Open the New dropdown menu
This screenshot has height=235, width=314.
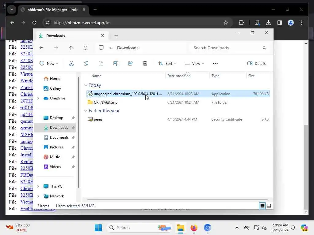pyautogui.click(x=49, y=64)
